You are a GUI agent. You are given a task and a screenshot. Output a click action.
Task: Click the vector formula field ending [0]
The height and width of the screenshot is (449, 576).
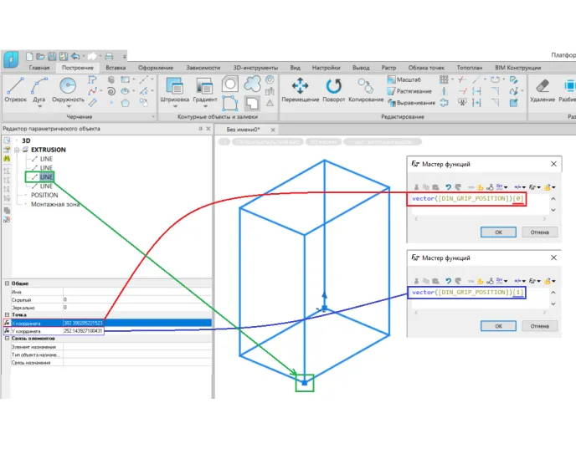tap(467, 198)
